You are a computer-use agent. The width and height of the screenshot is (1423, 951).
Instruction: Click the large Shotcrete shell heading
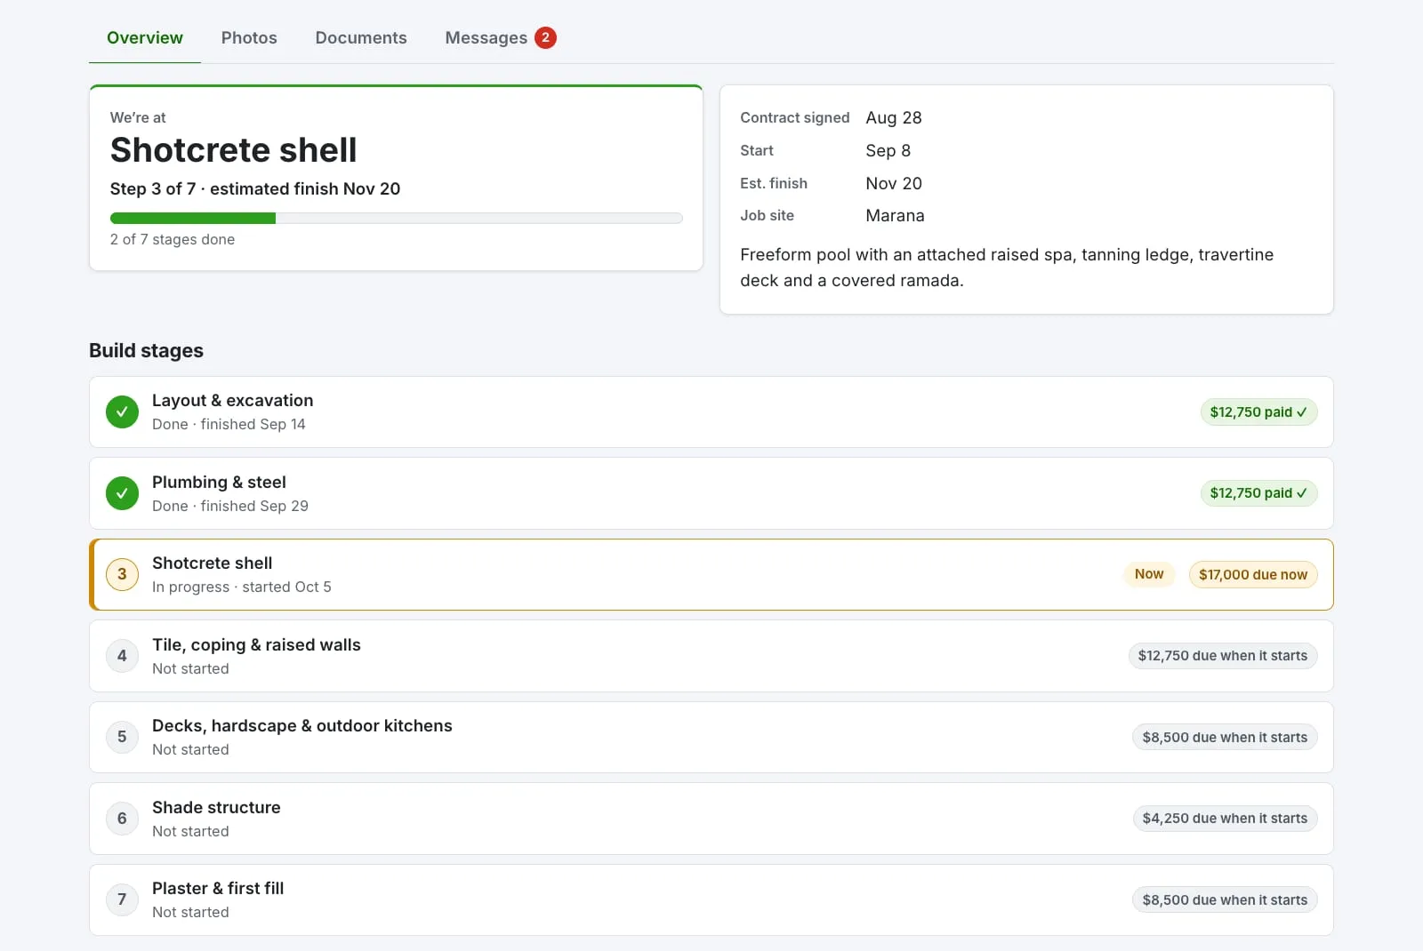[233, 150]
